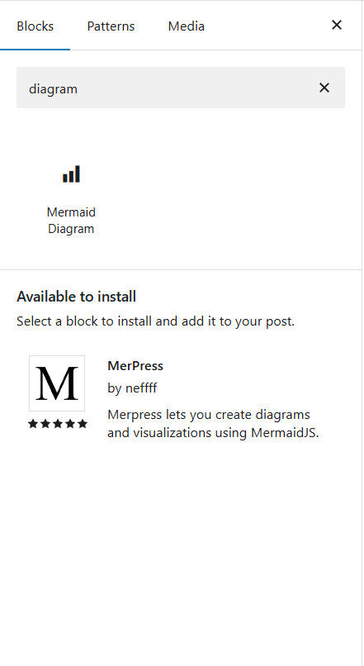Viewport: 364px width, 666px height.
Task: Open the Media tab
Action: pos(187,26)
